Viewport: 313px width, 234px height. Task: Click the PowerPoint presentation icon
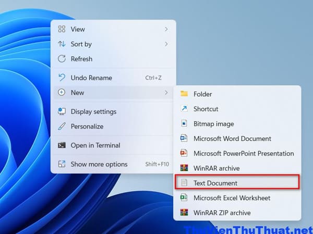(x=184, y=153)
